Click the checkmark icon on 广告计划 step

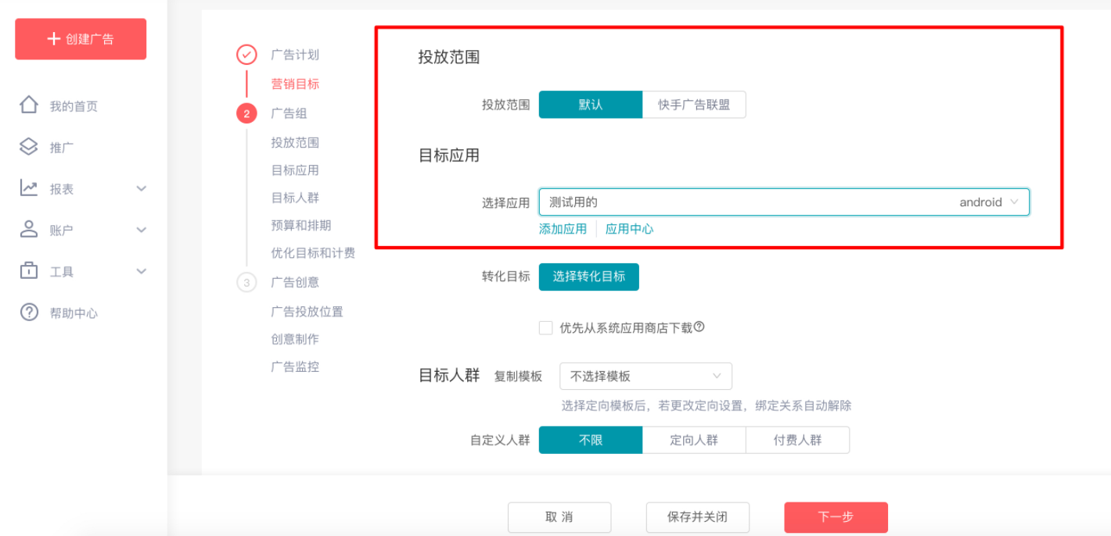point(247,55)
